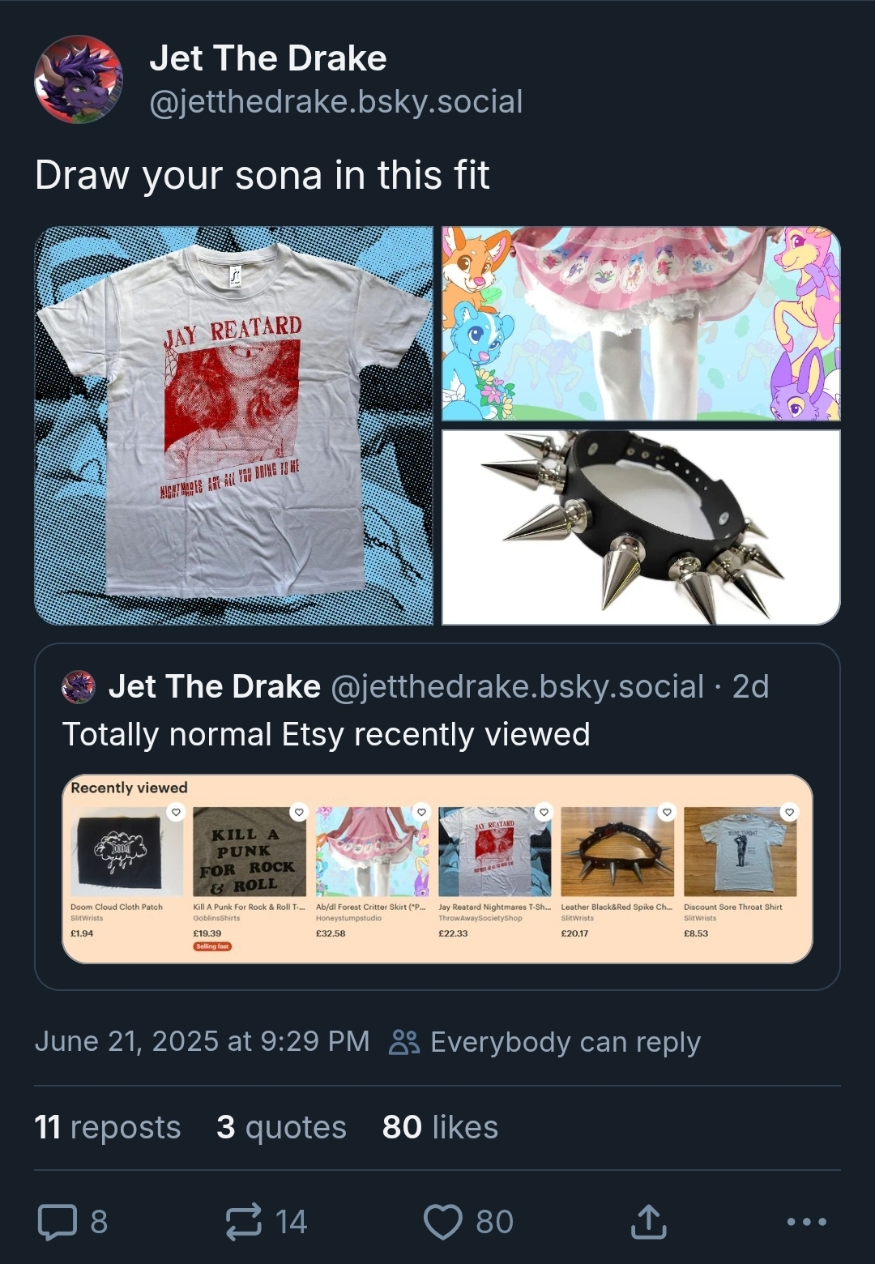Open the three-dot more options menu

[x=807, y=1222]
